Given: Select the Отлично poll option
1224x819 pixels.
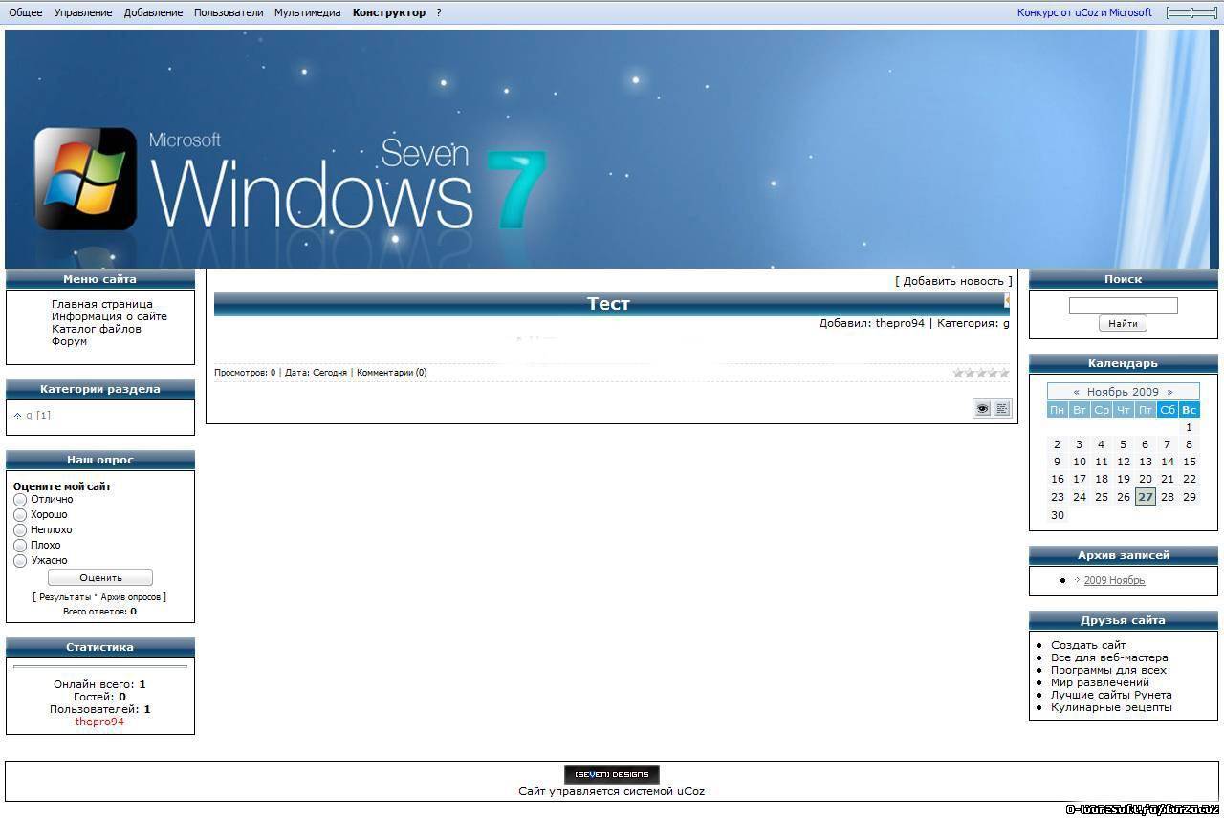Looking at the screenshot, I should (20, 500).
